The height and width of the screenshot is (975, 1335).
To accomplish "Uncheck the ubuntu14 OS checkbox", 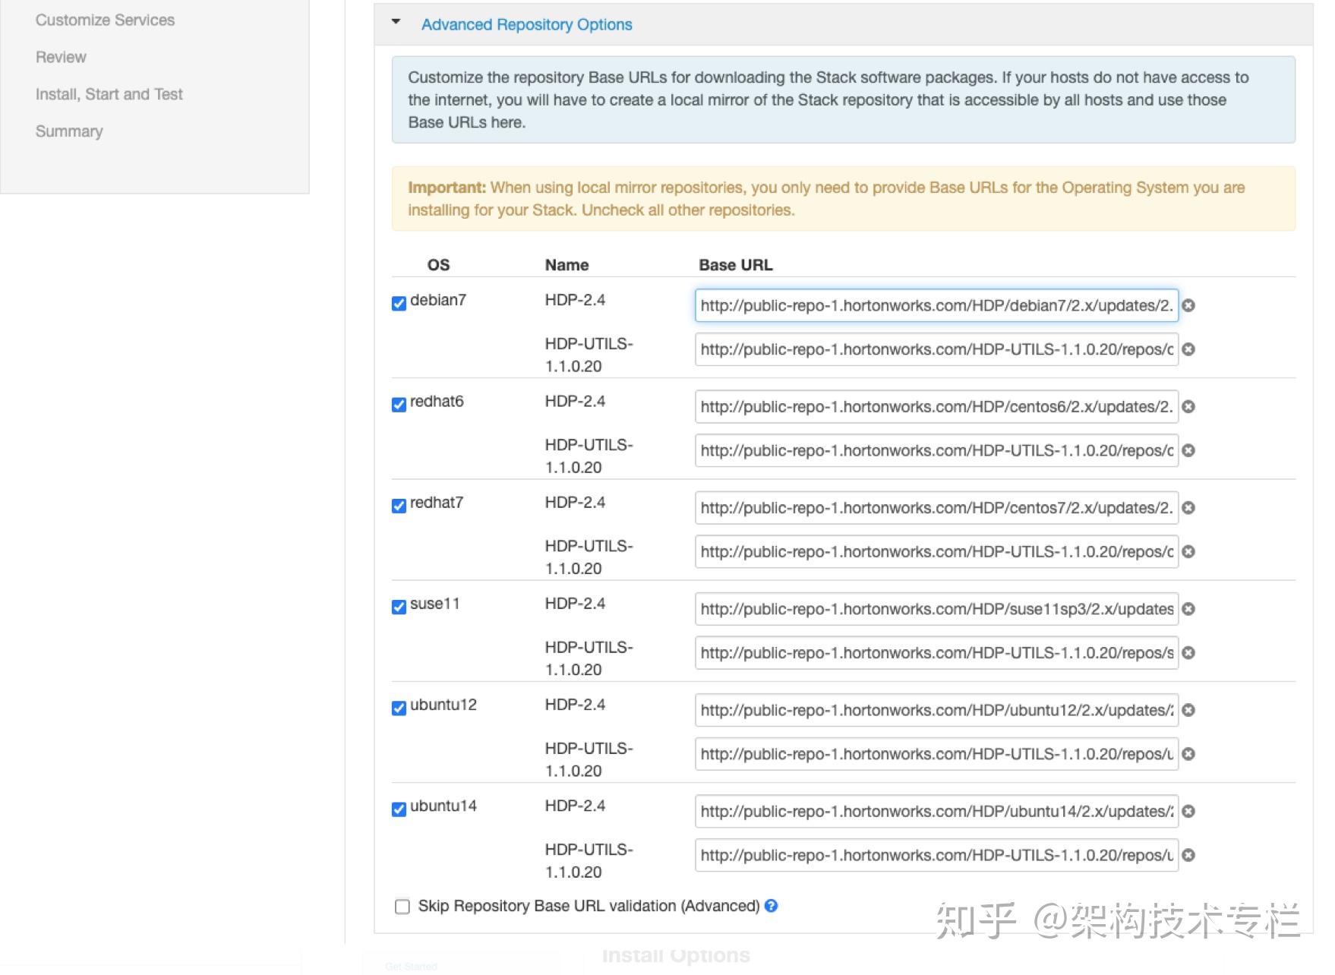I will (x=399, y=809).
